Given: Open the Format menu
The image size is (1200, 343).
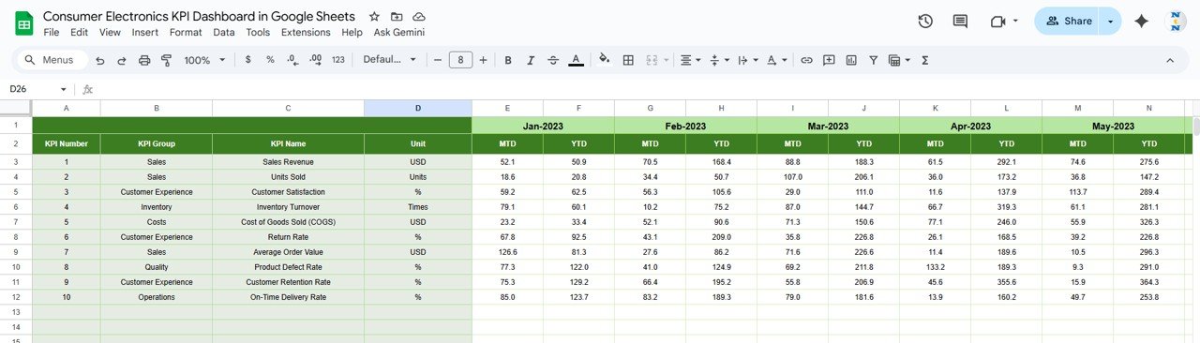Looking at the screenshot, I should tap(186, 32).
